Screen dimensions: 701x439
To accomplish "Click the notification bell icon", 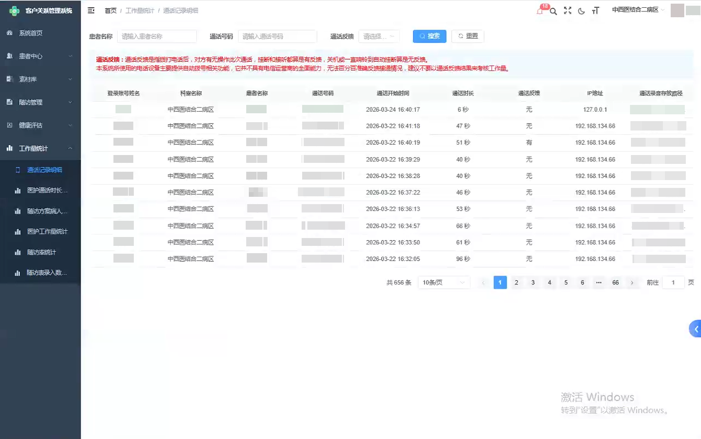I will (540, 11).
